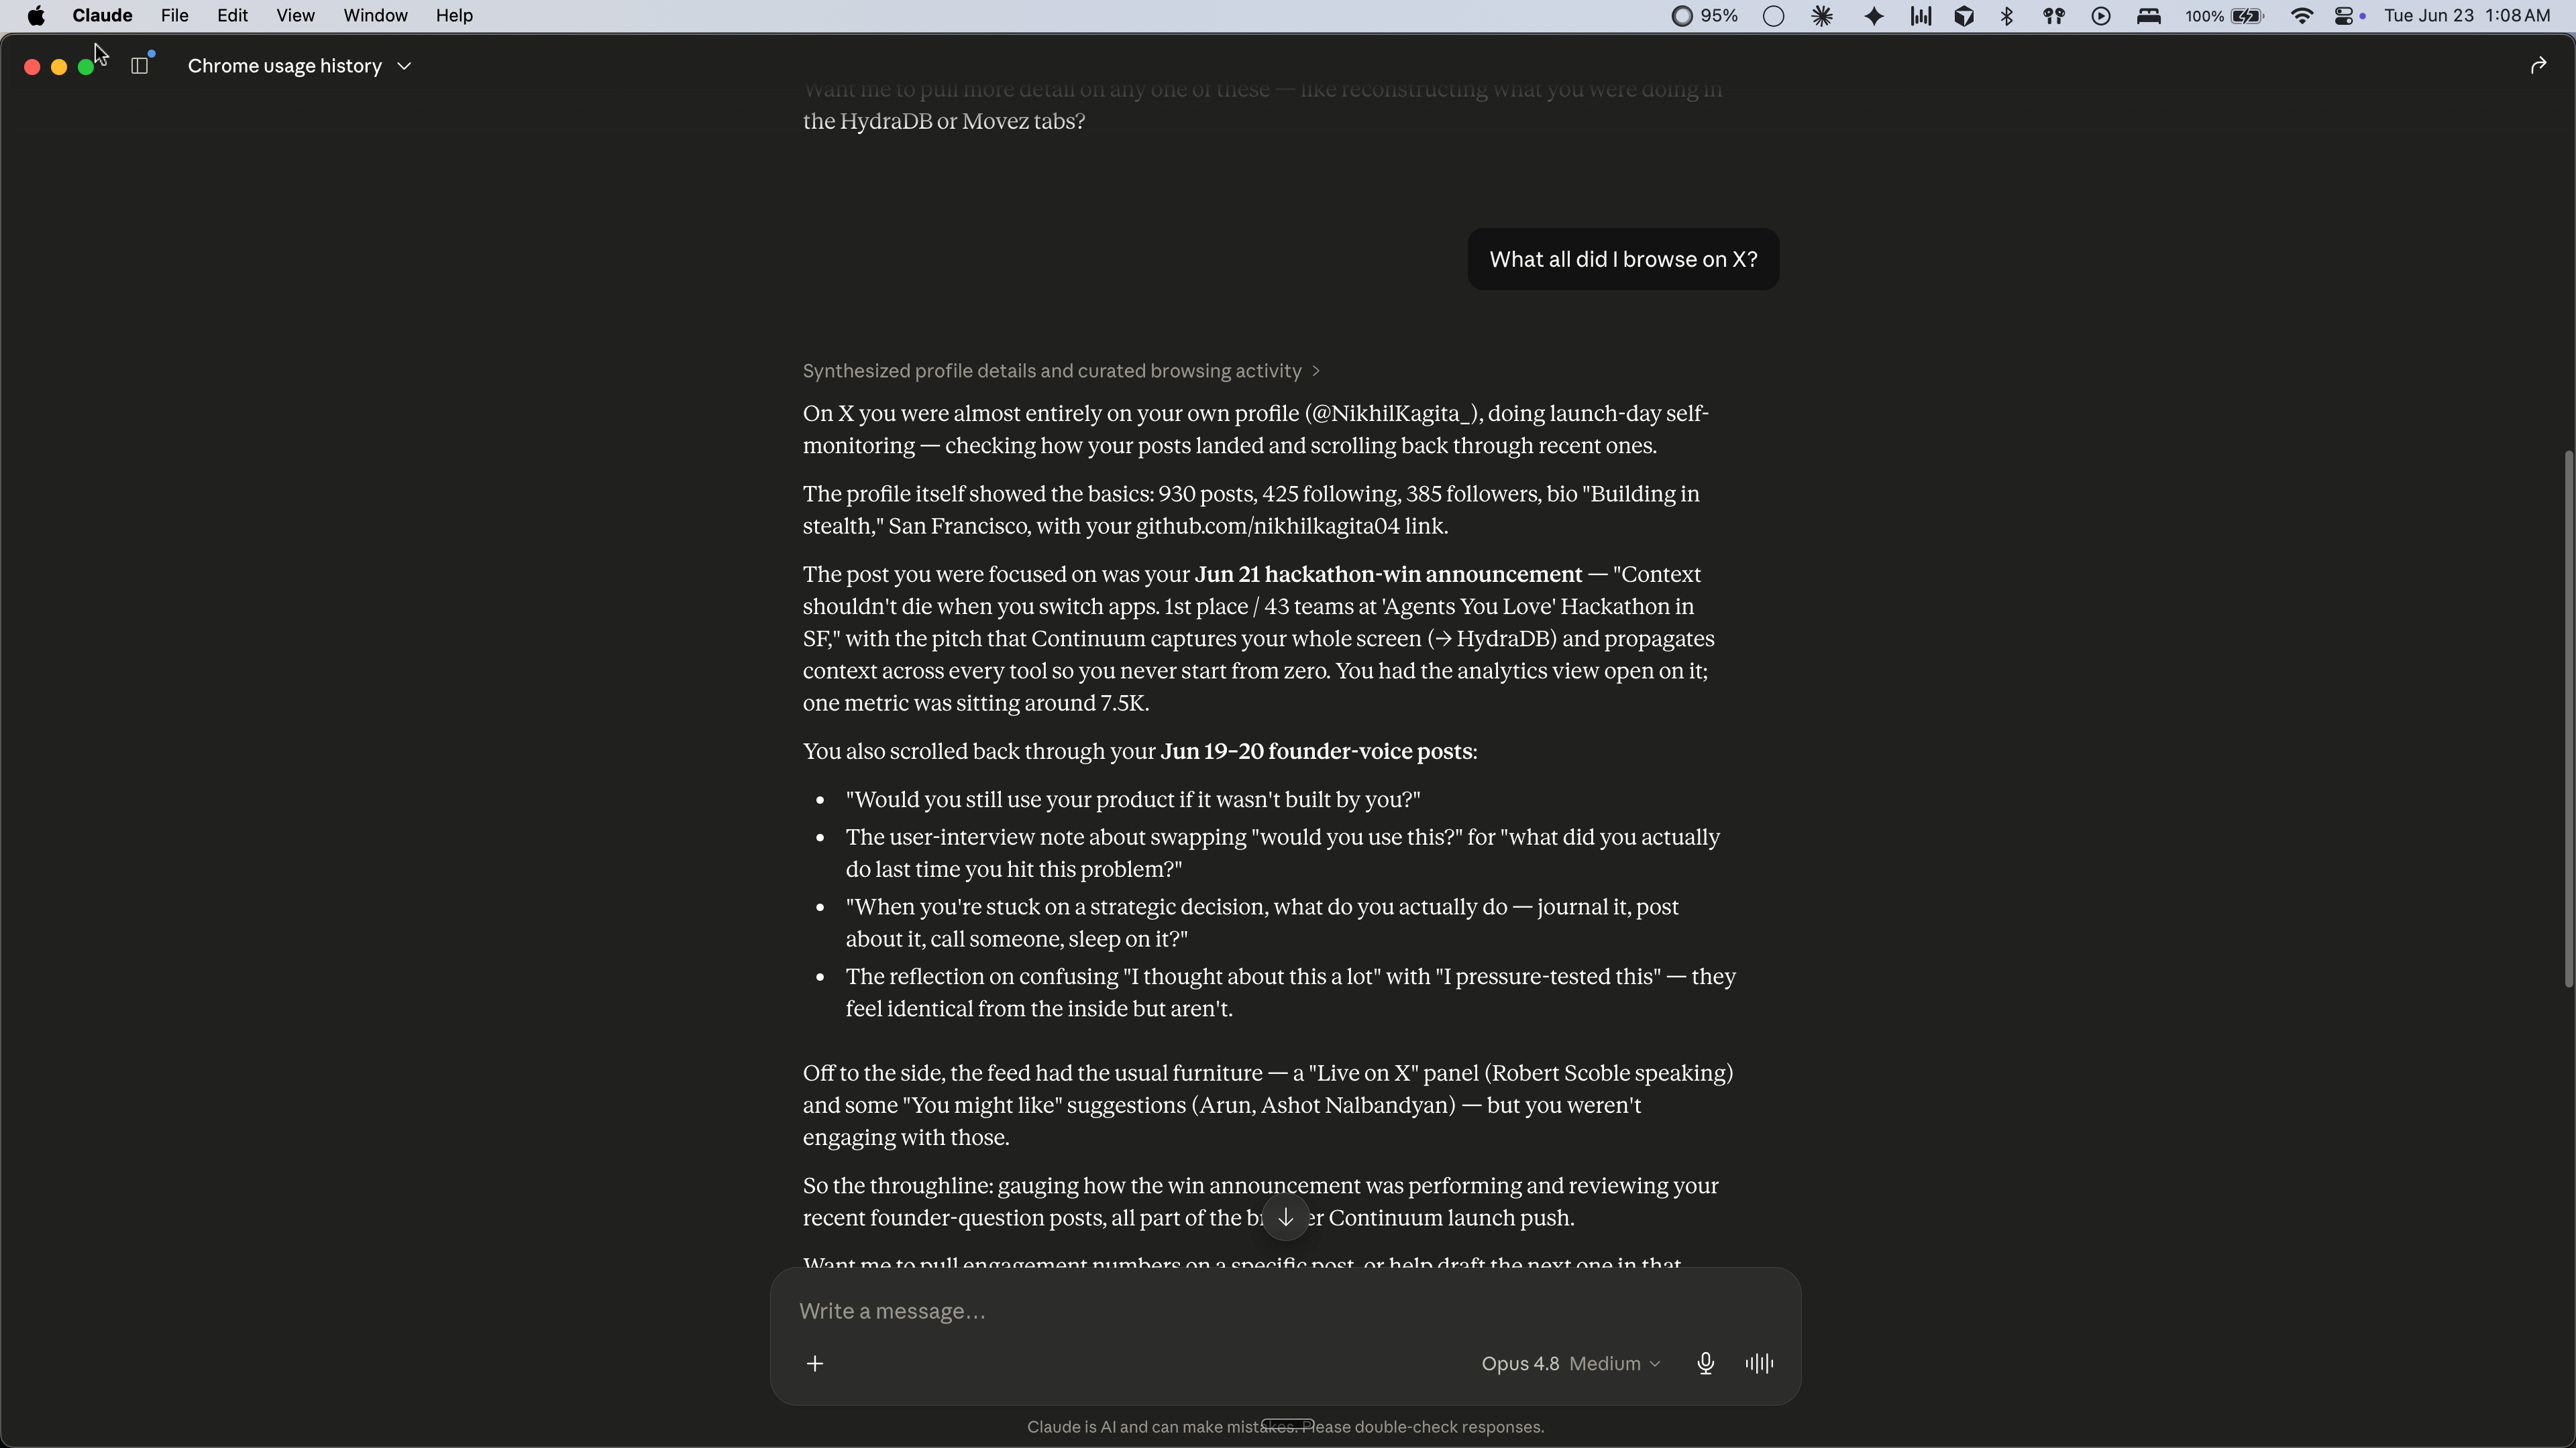Open the File menu
This screenshot has height=1448, width=2576.
pyautogui.click(x=175, y=16)
